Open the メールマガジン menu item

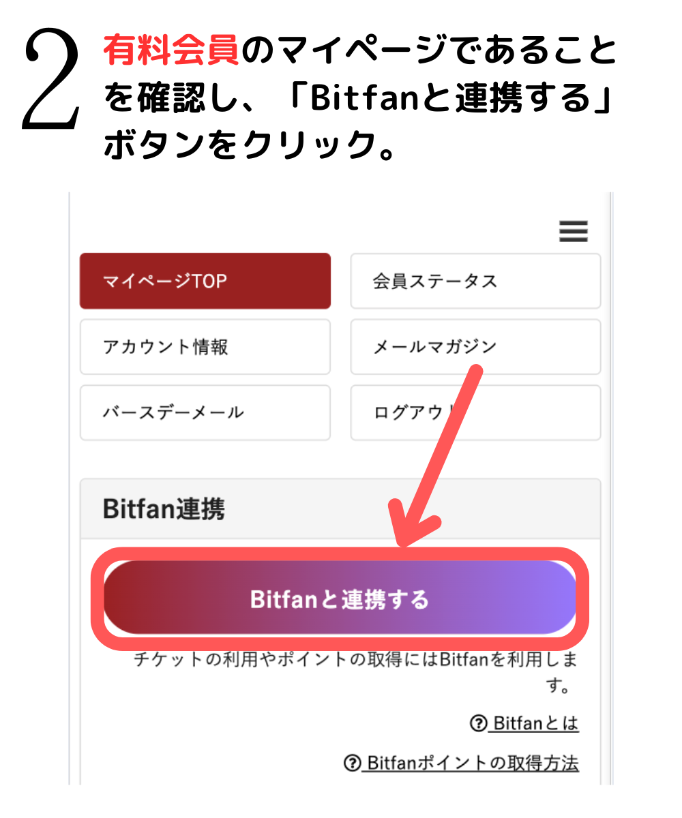point(475,347)
